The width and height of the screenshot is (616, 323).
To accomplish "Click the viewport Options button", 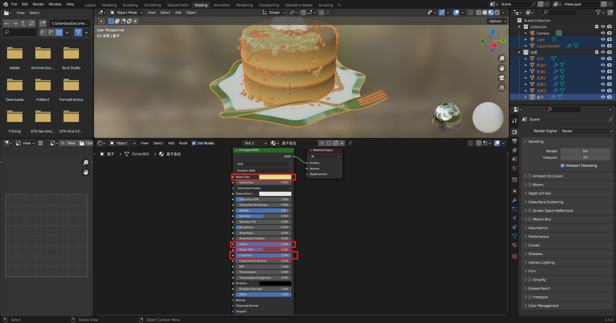I will 497,21.
